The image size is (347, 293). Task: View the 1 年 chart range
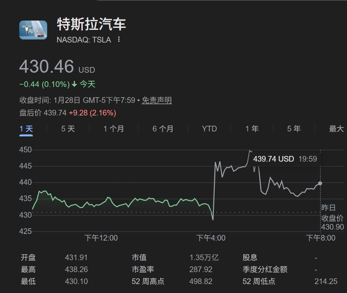(252, 129)
